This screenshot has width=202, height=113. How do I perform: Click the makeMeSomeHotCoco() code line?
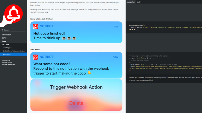pos(137,25)
